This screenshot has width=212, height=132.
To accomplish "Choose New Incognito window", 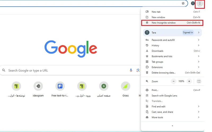I will pyautogui.click(x=172, y=23).
